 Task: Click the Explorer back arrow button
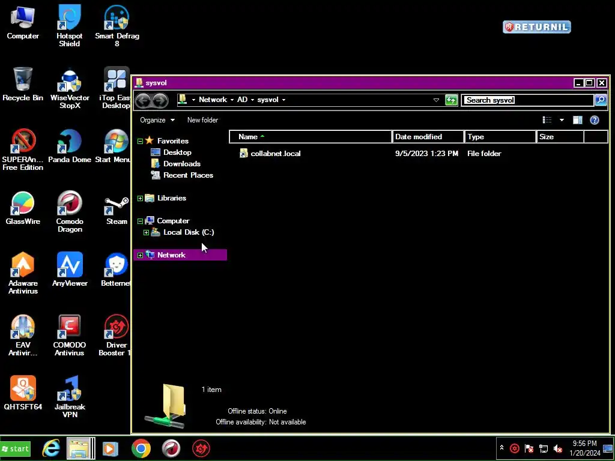click(143, 101)
